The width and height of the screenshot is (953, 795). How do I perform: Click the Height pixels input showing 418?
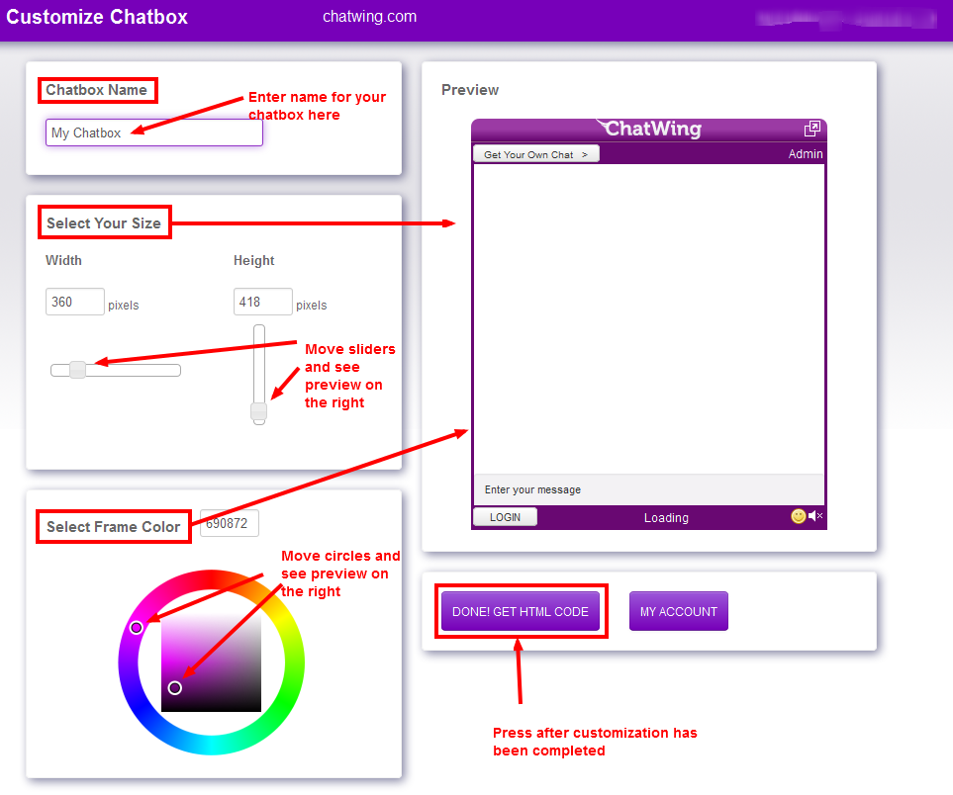click(262, 302)
